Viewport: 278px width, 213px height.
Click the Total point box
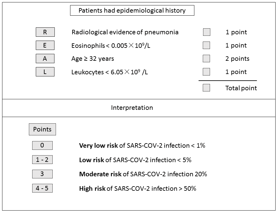(x=206, y=88)
